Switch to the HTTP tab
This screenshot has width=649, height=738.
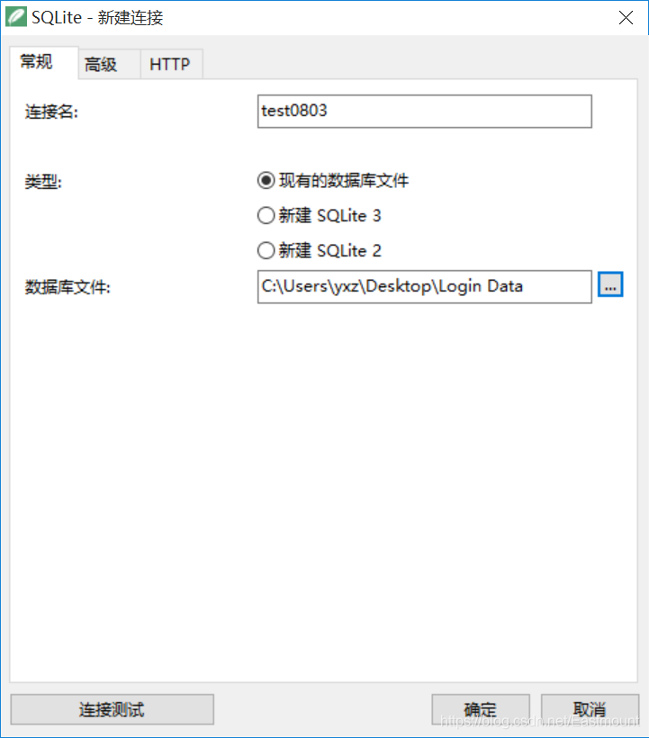tap(171, 64)
